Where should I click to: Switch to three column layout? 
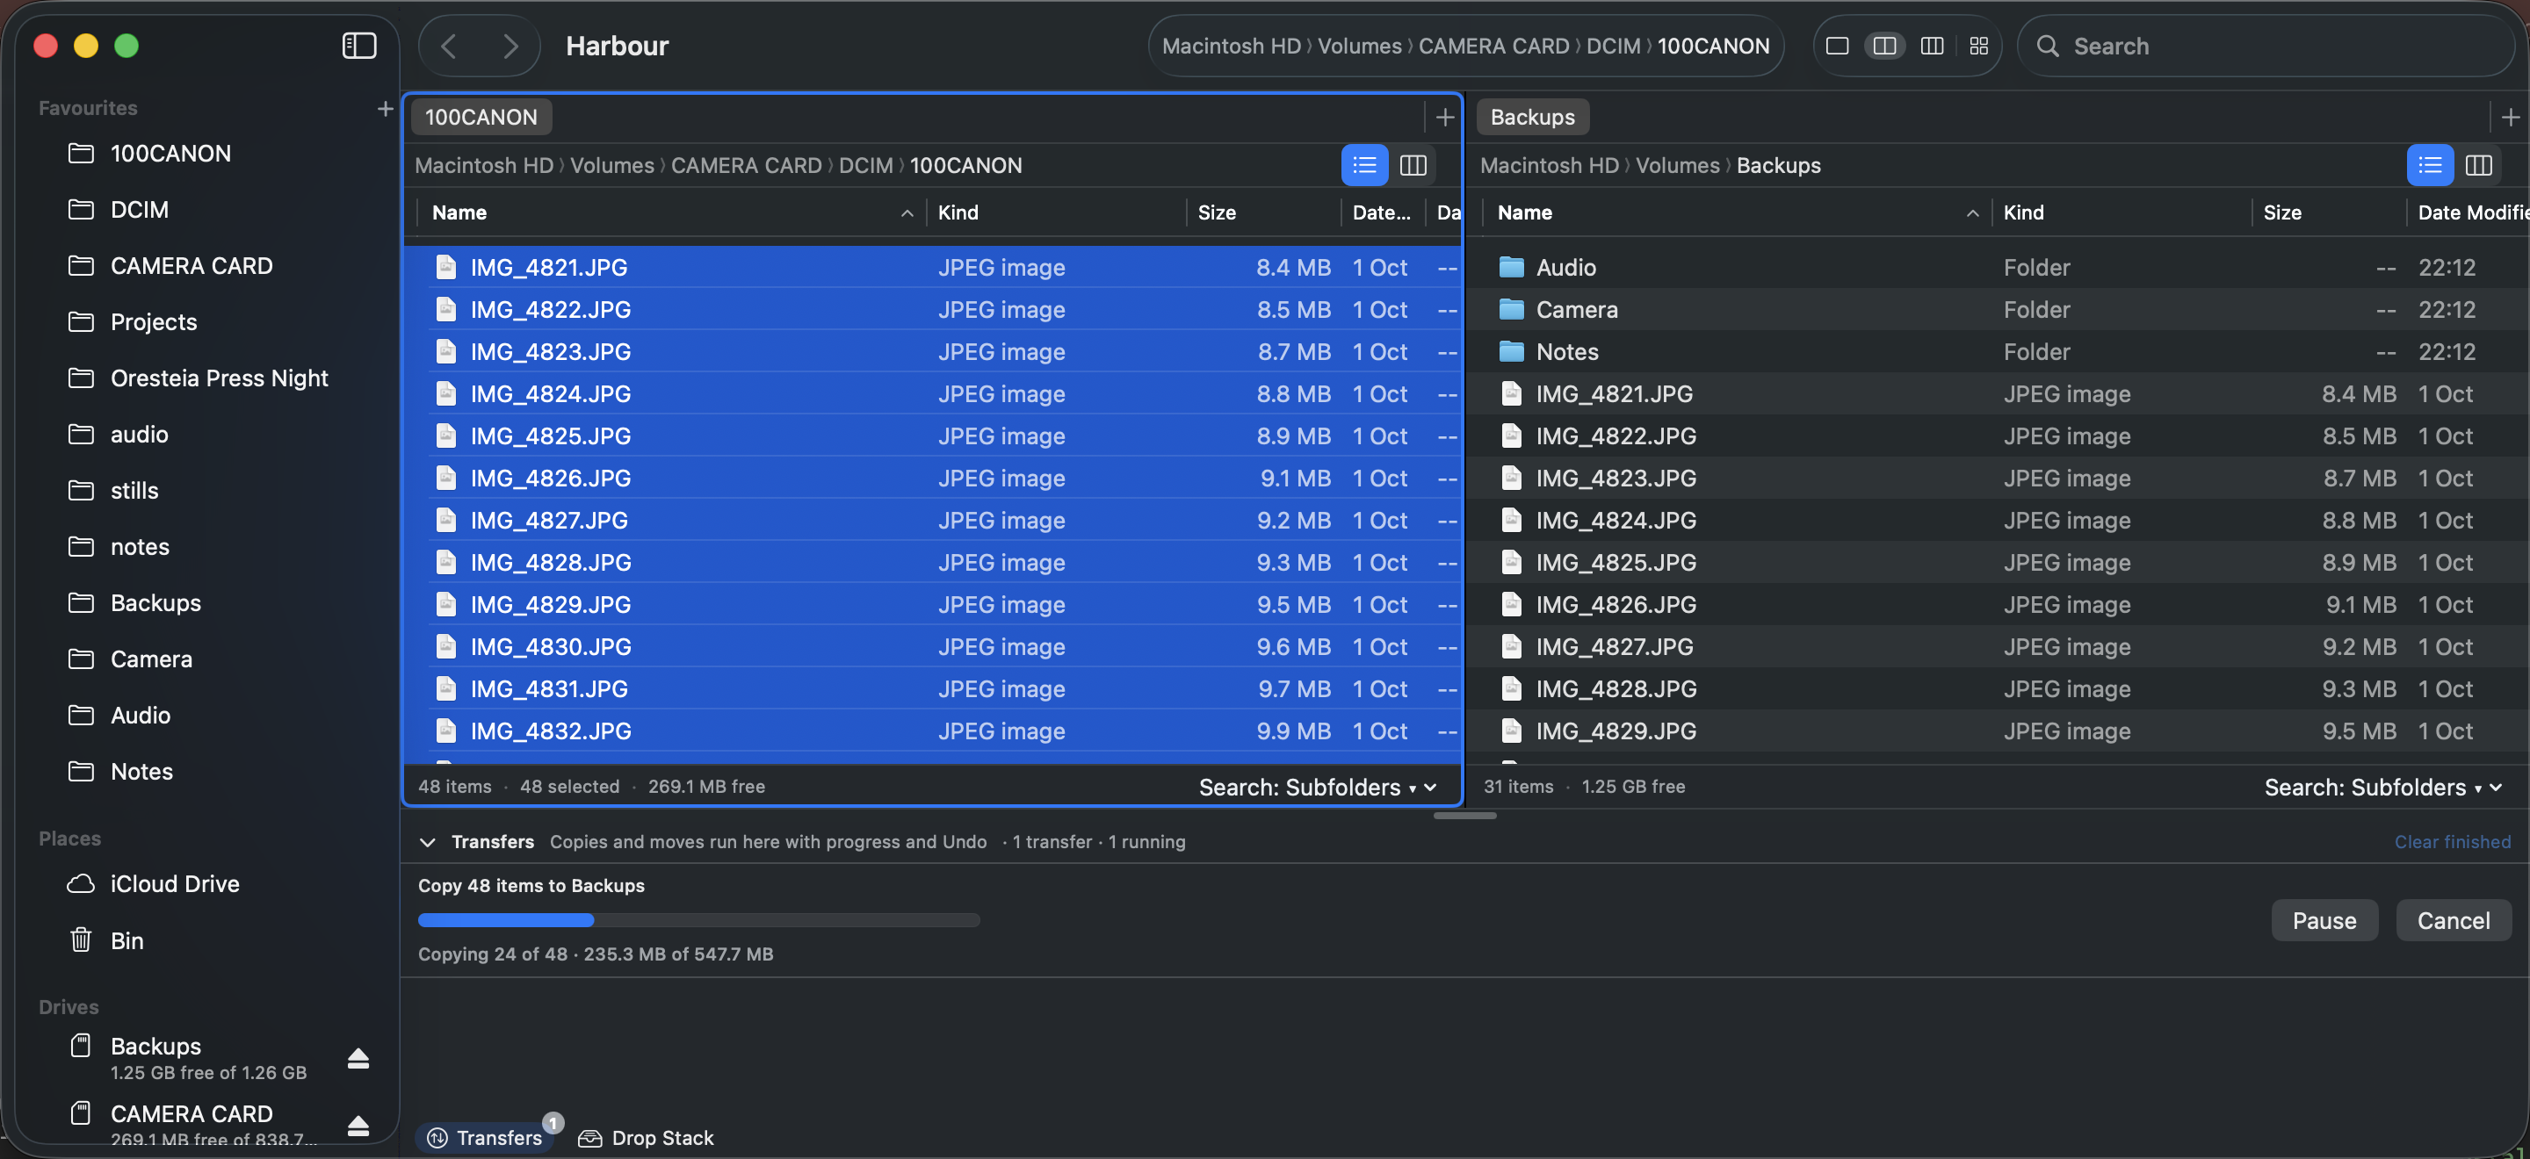tap(1931, 47)
